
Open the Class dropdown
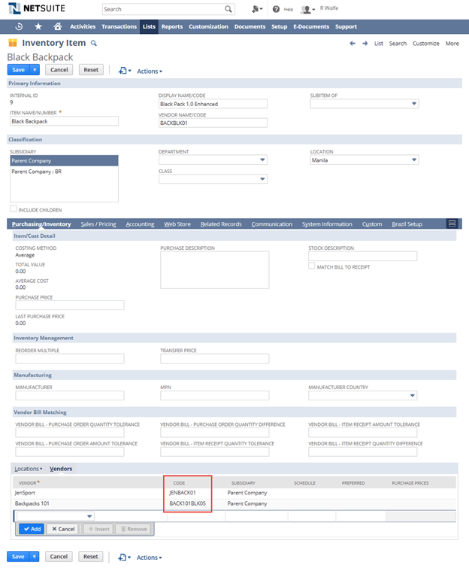pyautogui.click(x=262, y=179)
